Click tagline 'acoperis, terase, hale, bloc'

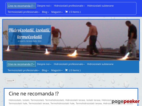tap(30, 41)
